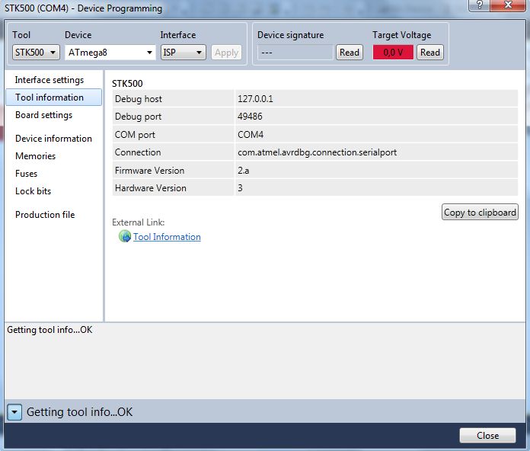Click the Firmware Version label cell
This screenshot has width=530, height=451.
173,171
